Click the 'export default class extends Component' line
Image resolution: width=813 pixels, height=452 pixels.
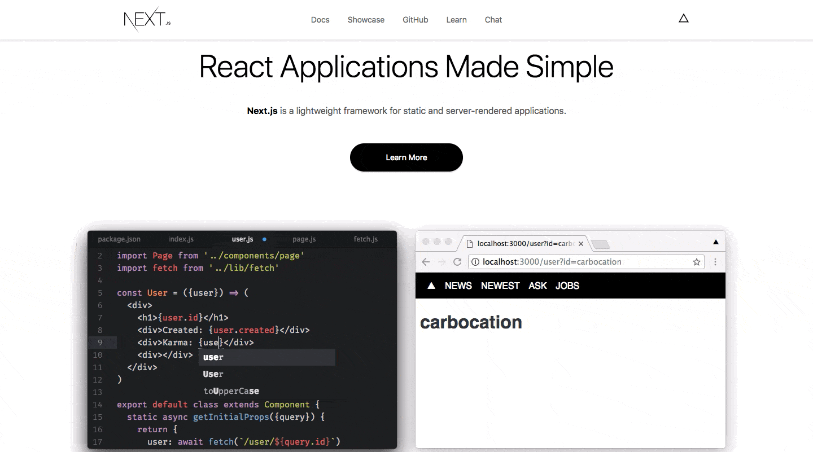click(x=218, y=405)
